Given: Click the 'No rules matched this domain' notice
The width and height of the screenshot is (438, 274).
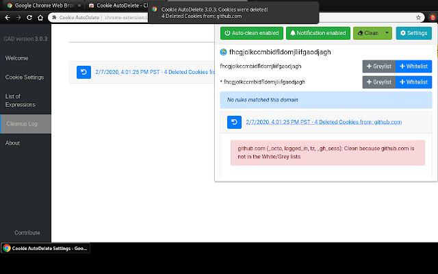Looking at the screenshot, I should [326, 100].
